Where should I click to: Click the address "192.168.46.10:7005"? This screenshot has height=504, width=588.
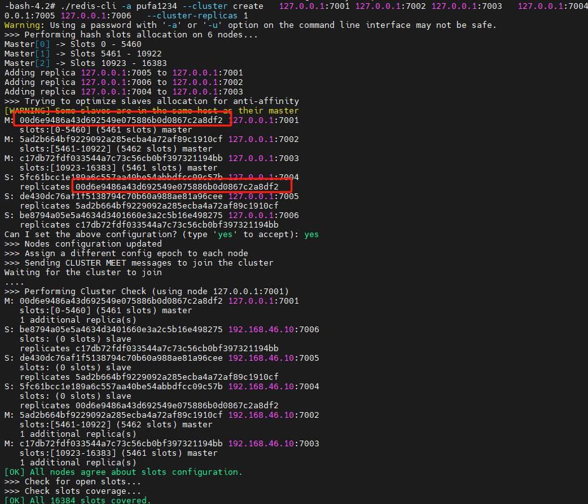[274, 358]
